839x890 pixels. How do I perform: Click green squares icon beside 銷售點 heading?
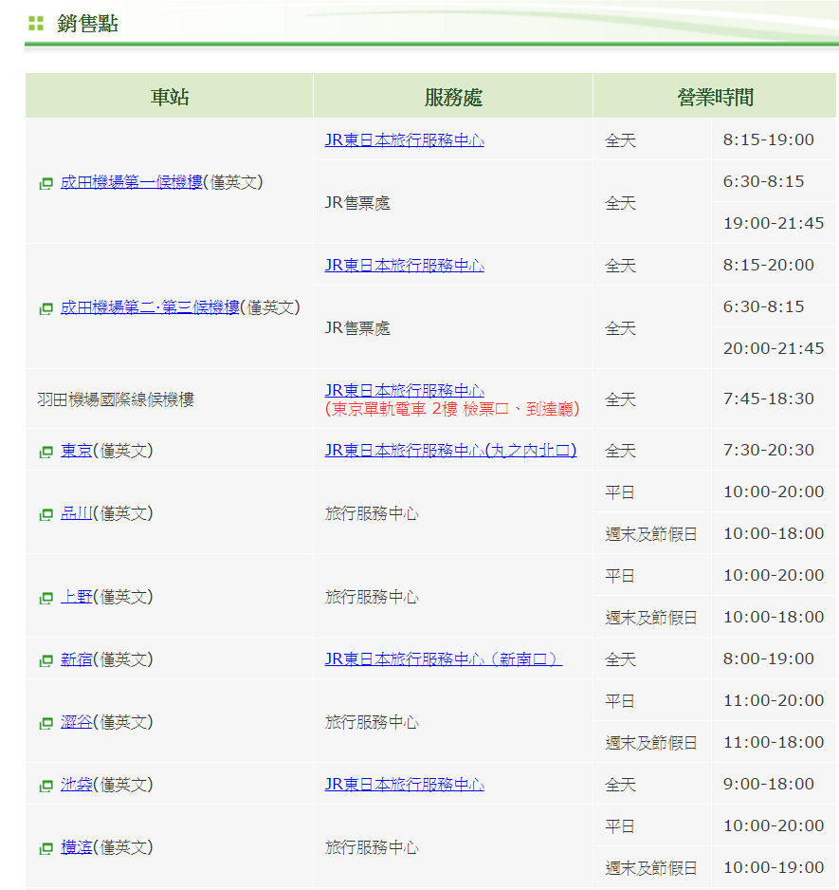[36, 24]
